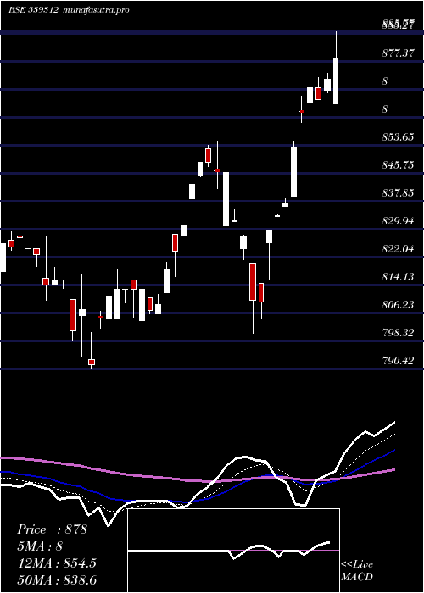Screen dimensions: 424x593
Task: Click inside the Live MACD inset chart box
Action: coord(233,551)
